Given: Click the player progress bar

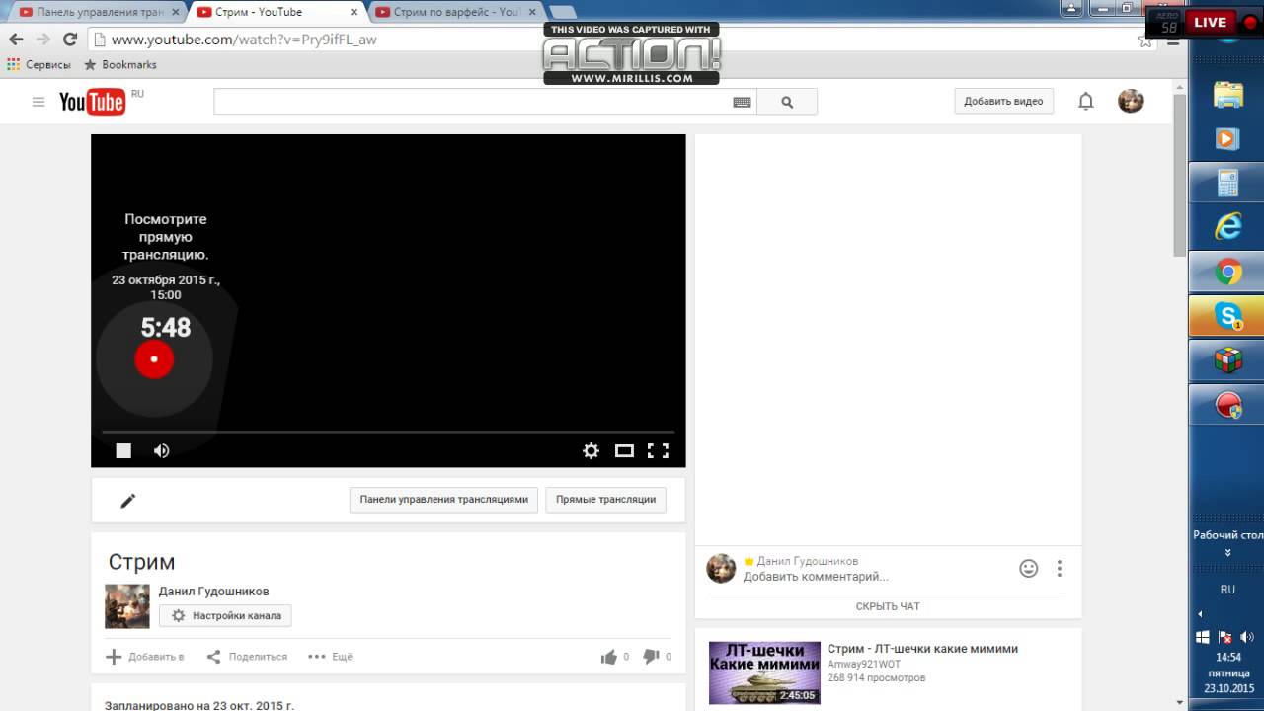Looking at the screenshot, I should [x=388, y=432].
